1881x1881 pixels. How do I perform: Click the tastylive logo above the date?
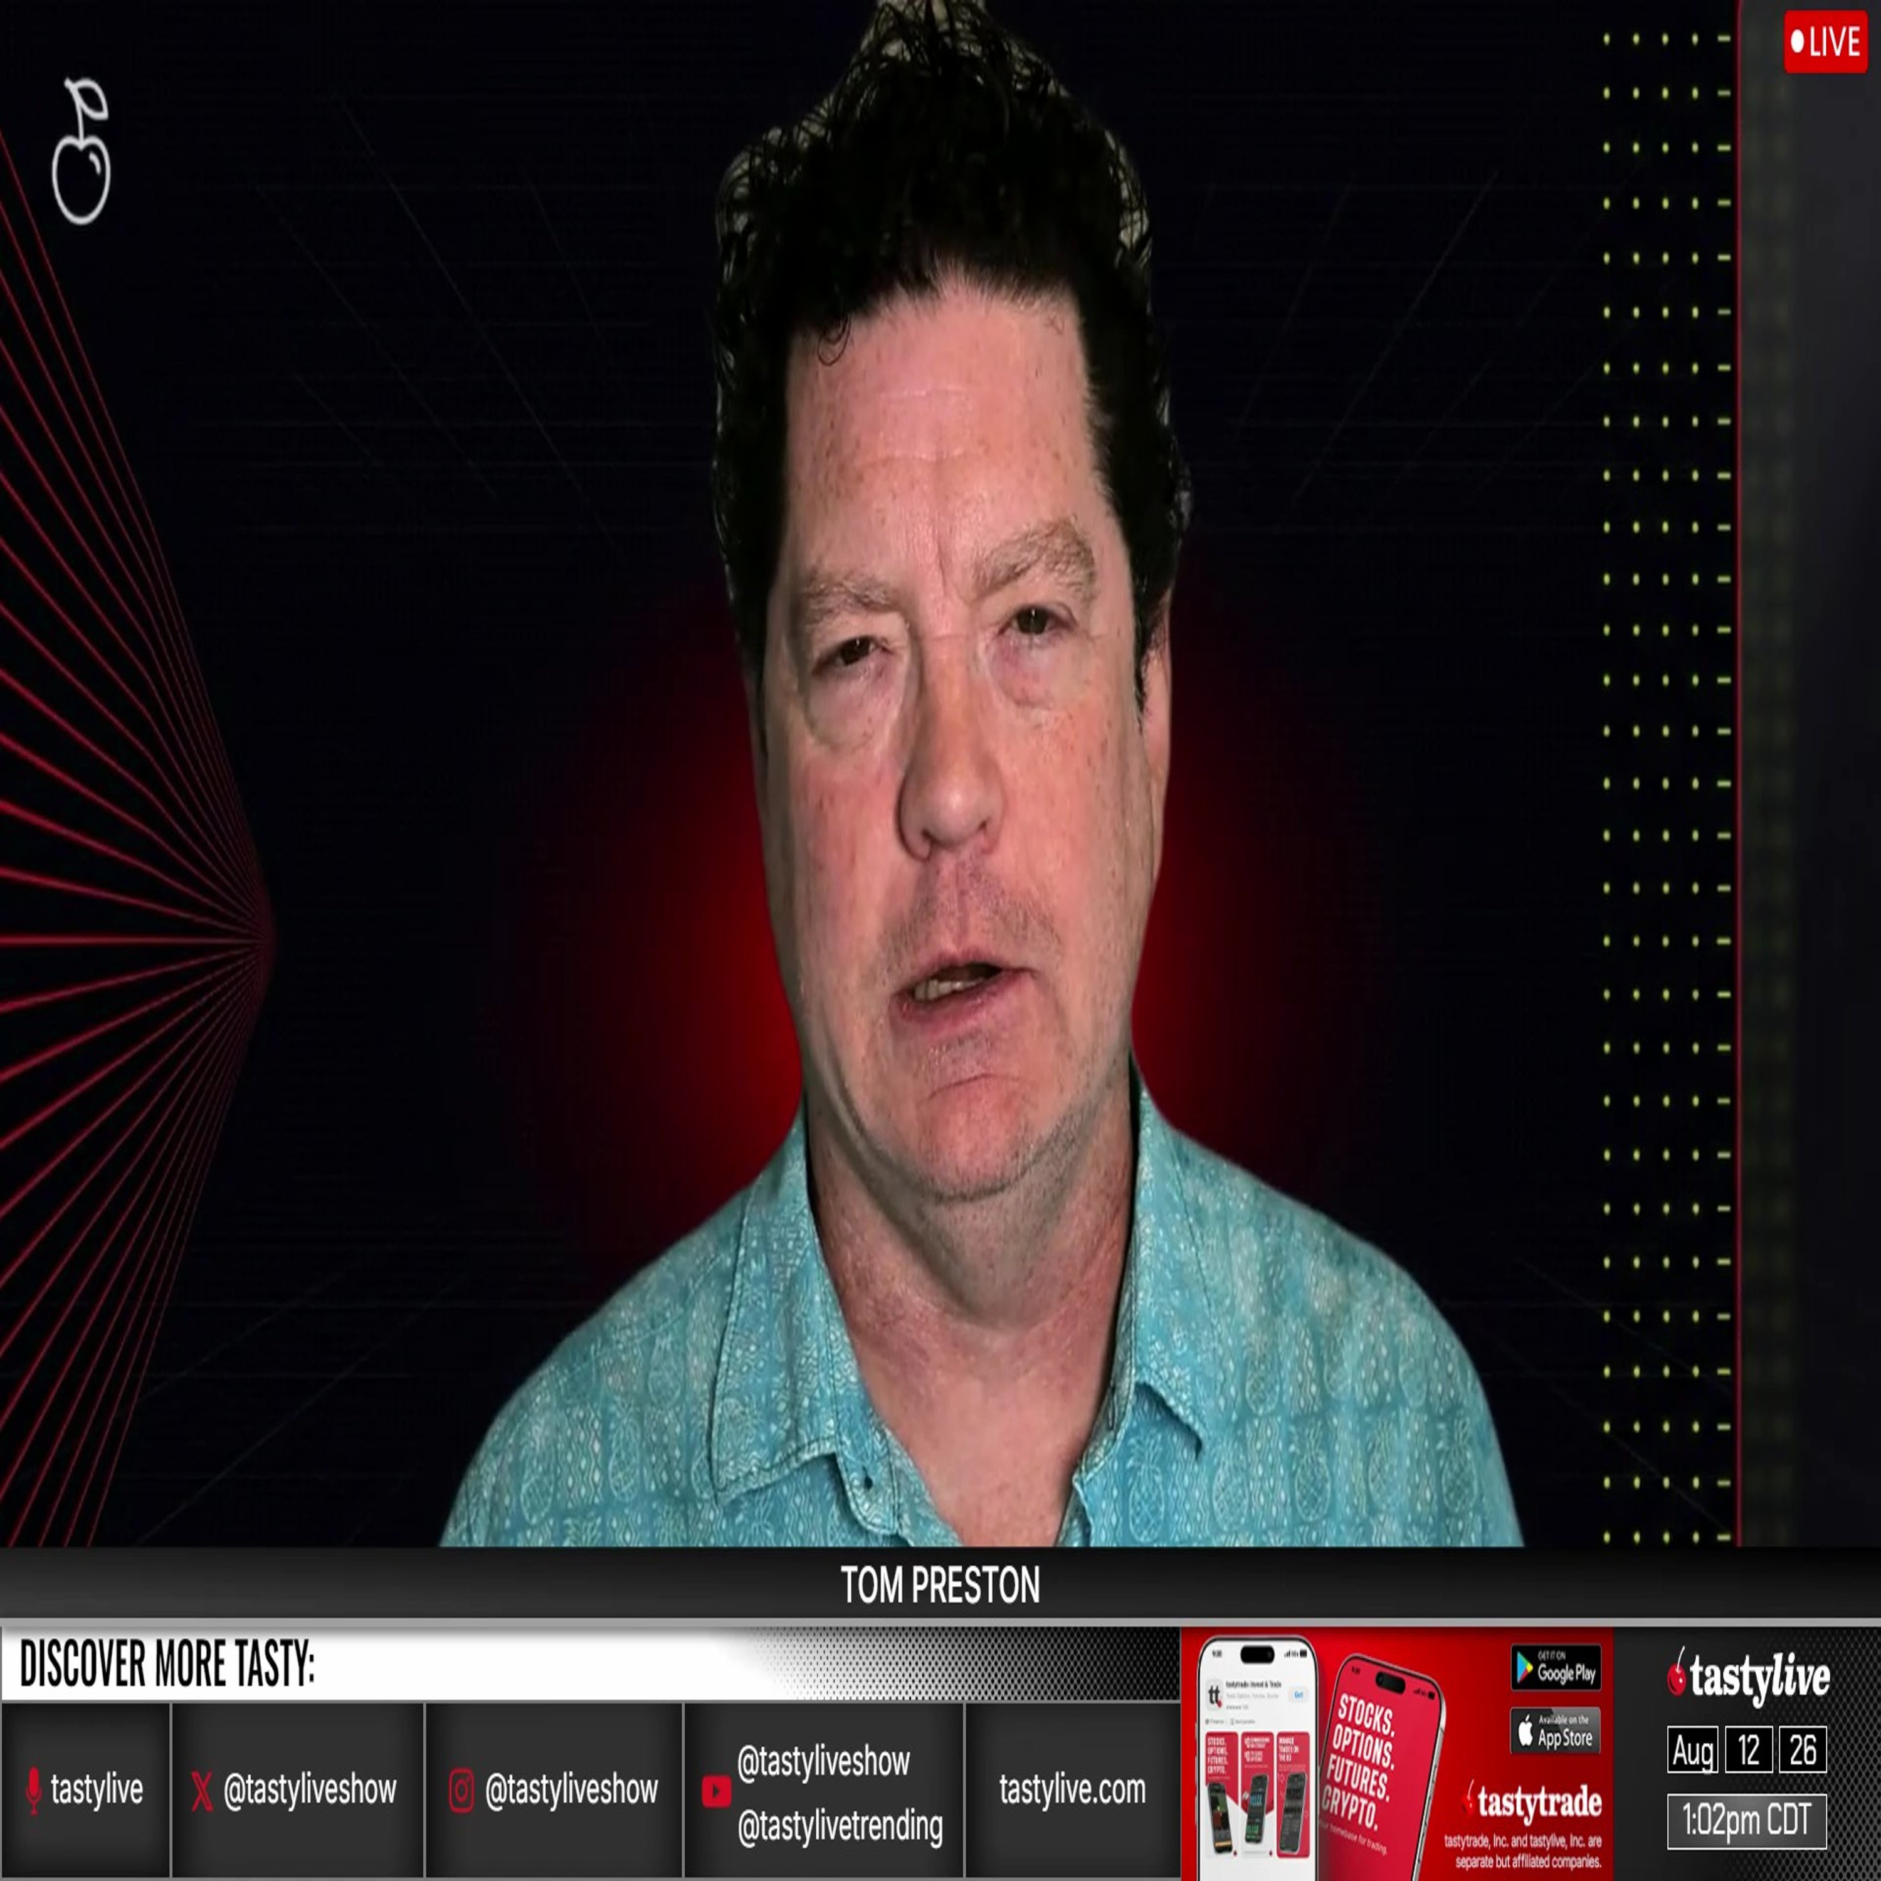click(x=1747, y=1677)
